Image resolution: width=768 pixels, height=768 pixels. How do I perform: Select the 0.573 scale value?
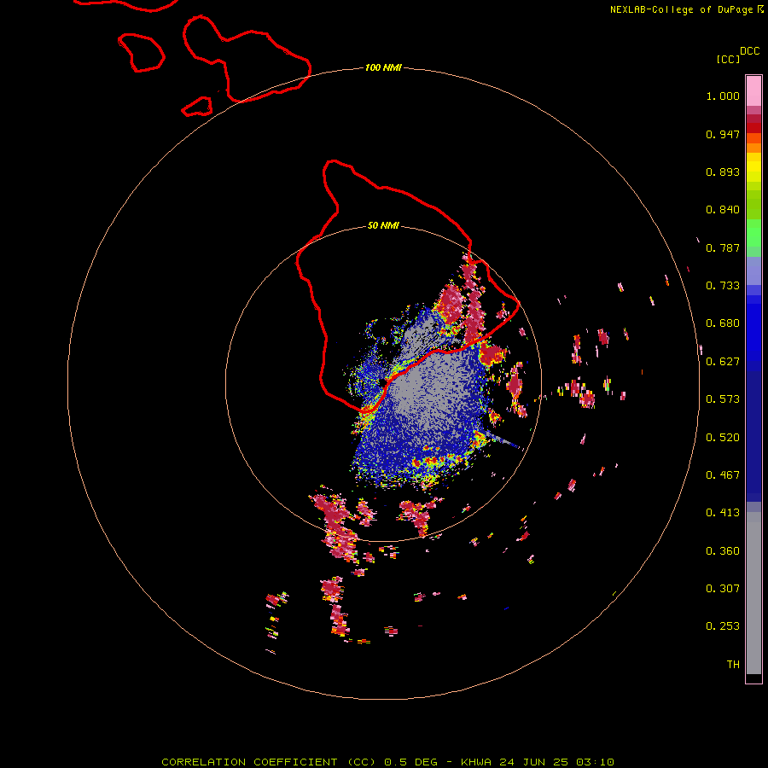[x=723, y=399]
